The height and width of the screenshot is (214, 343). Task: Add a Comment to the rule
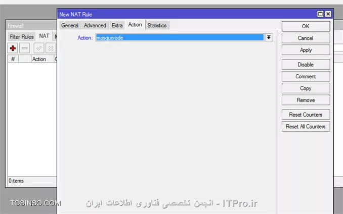point(306,76)
